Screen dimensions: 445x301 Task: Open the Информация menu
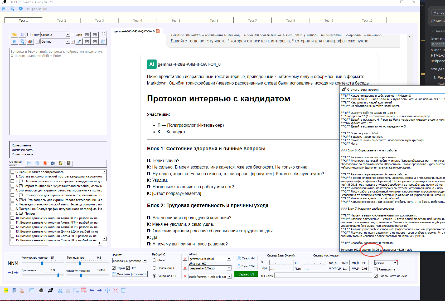click(37, 9)
